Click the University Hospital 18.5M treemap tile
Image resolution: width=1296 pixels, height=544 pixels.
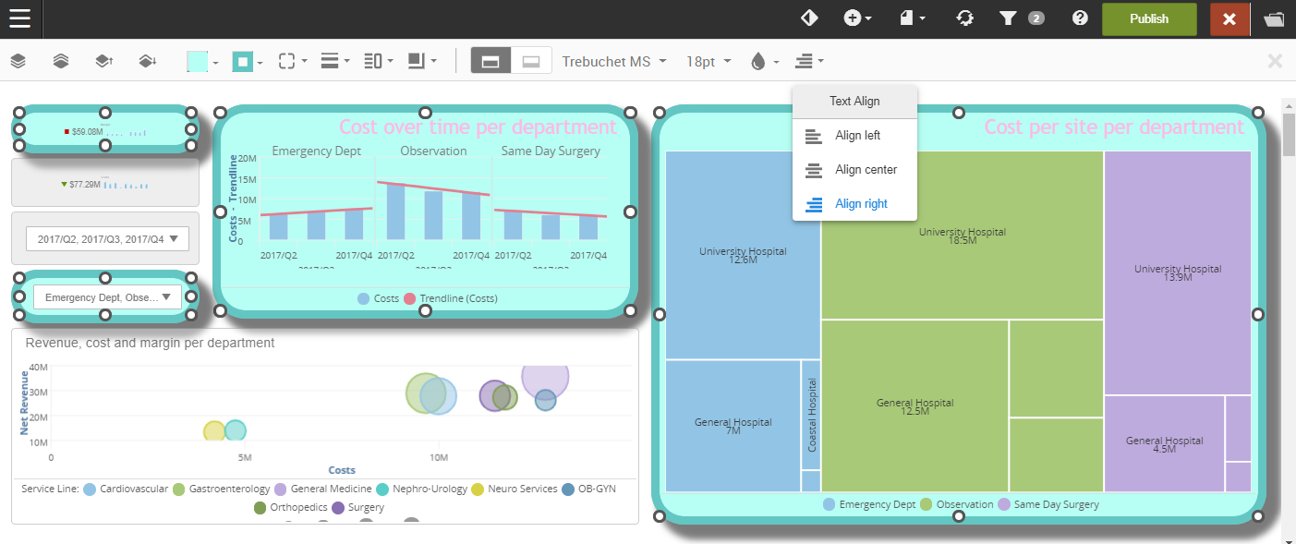(x=962, y=235)
